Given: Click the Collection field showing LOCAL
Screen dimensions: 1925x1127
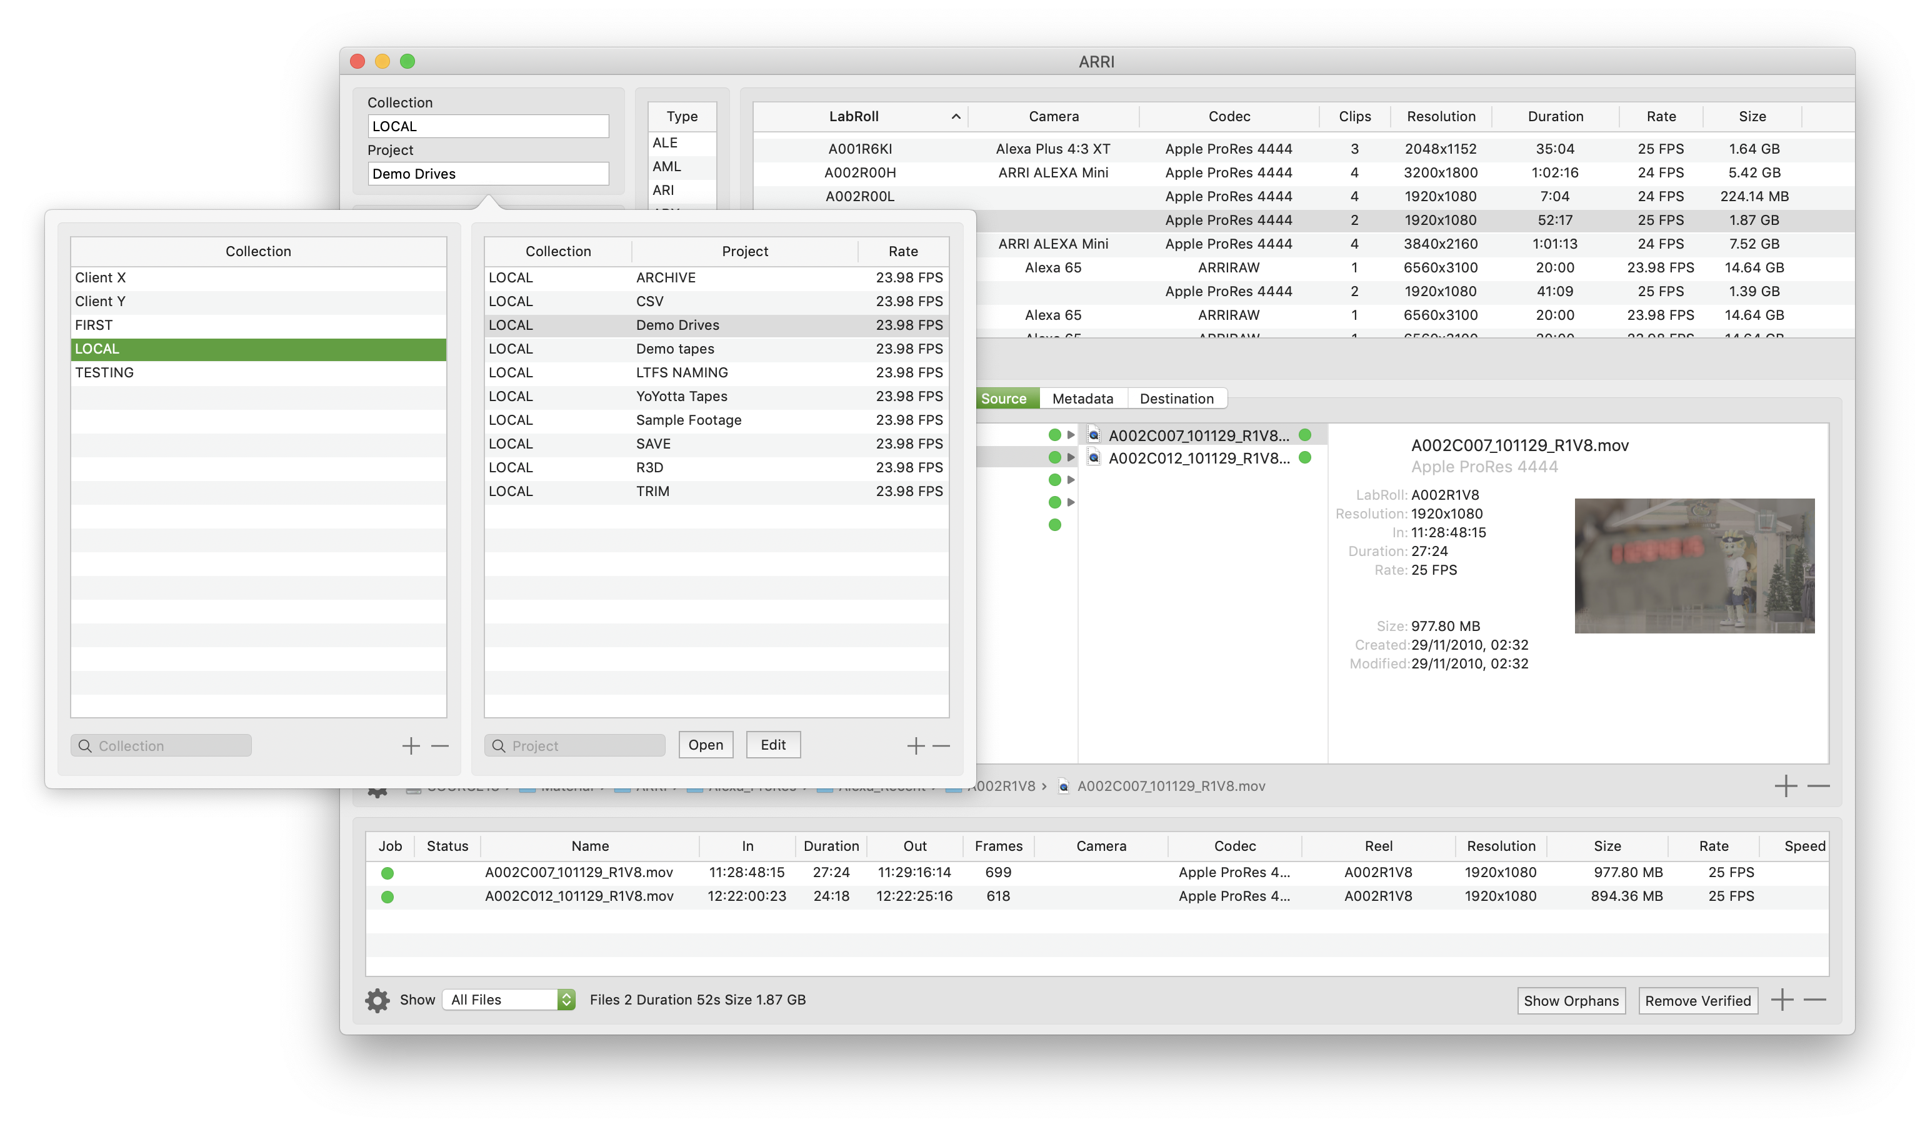Looking at the screenshot, I should pos(488,127).
